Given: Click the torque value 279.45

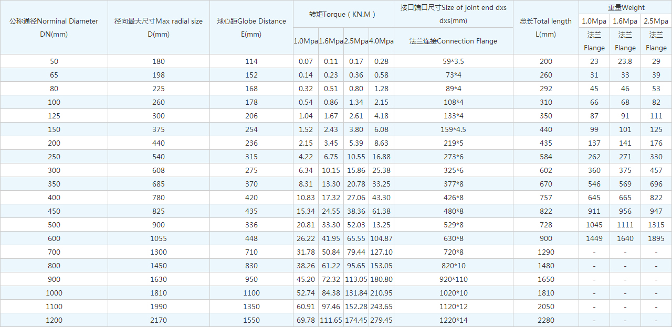Looking at the screenshot, I should tap(381, 320).
